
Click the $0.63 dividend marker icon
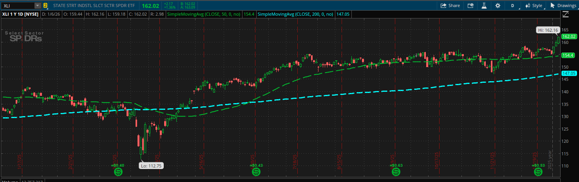[396, 172]
